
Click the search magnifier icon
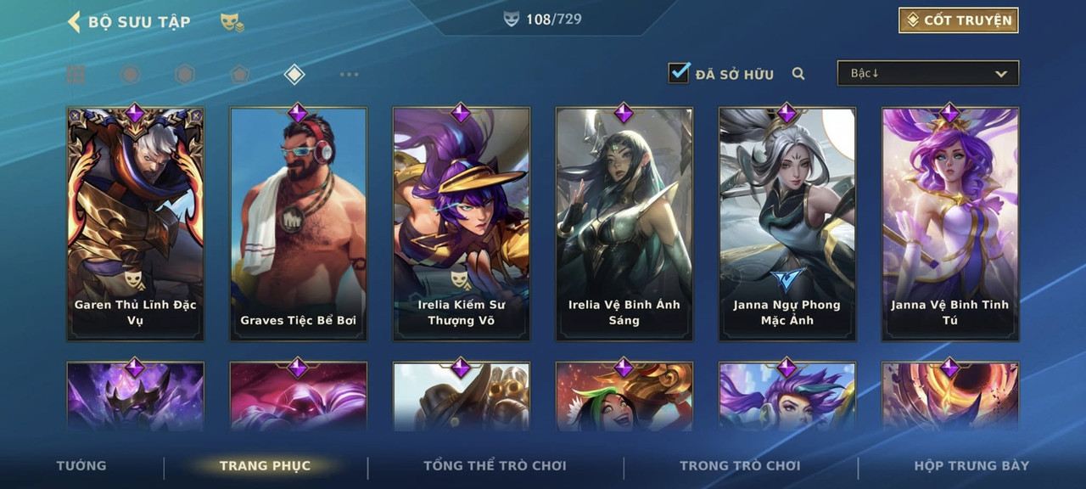798,74
